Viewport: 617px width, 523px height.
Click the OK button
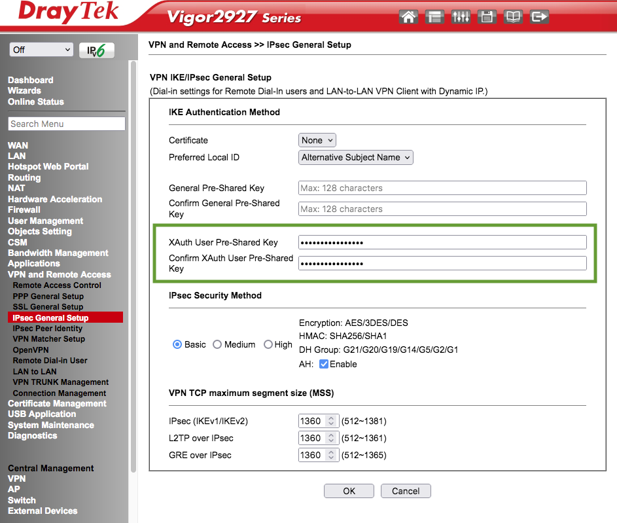(349, 491)
